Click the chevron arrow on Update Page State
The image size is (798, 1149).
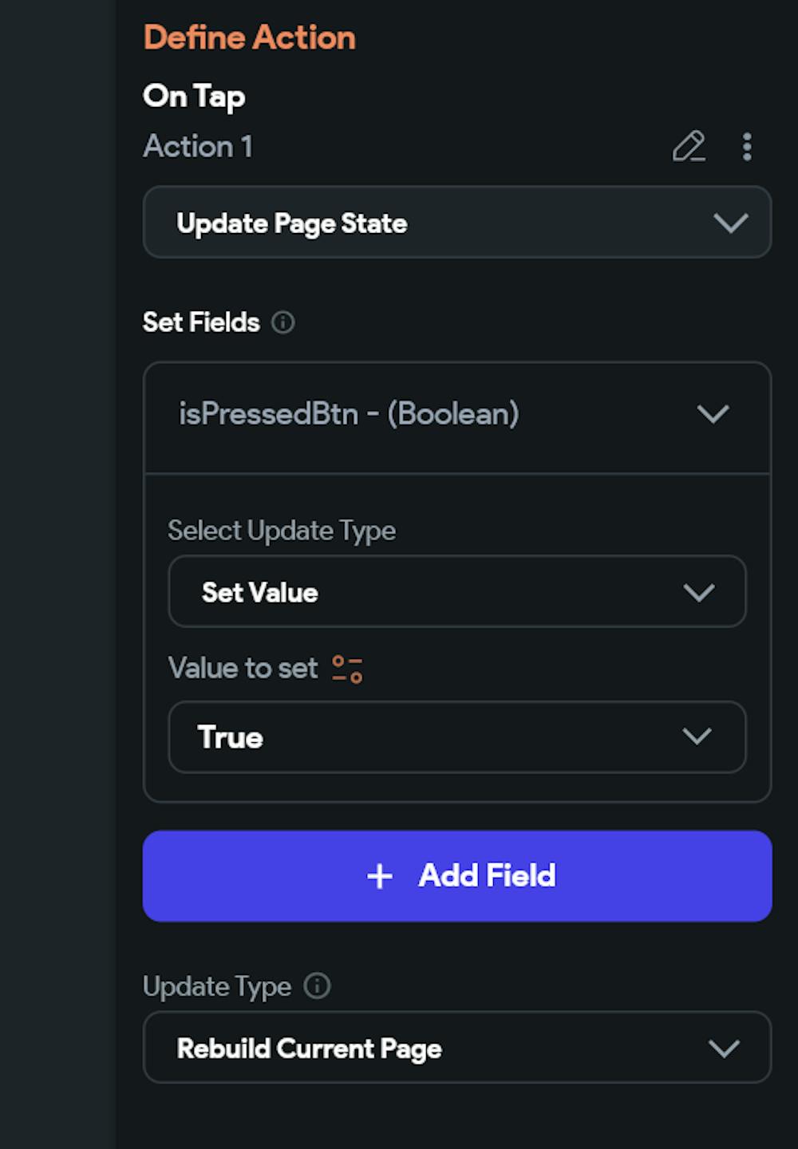(x=730, y=223)
